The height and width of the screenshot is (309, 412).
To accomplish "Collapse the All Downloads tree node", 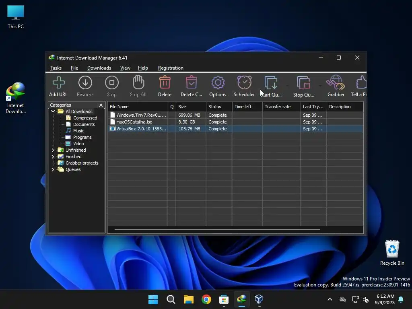I will coord(53,111).
